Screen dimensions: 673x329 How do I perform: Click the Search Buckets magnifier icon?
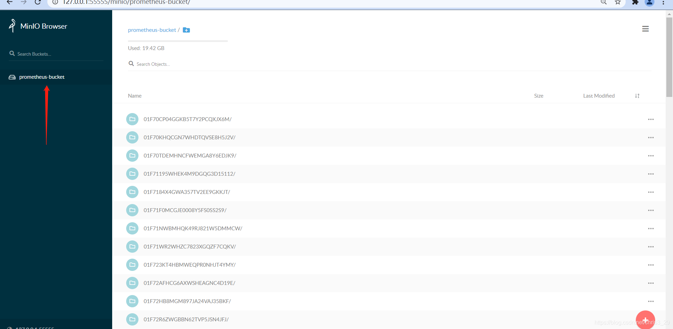[12, 54]
